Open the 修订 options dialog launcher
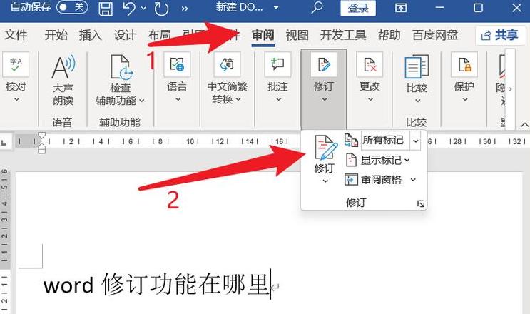Image resolution: width=530 pixels, height=314 pixels. [x=421, y=204]
